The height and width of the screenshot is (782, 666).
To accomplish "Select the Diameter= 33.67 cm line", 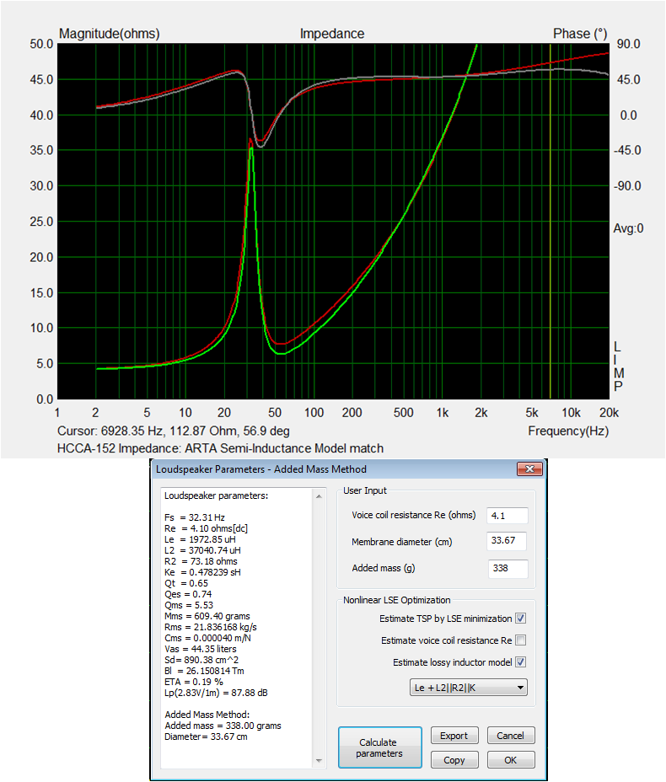I will tap(206, 737).
